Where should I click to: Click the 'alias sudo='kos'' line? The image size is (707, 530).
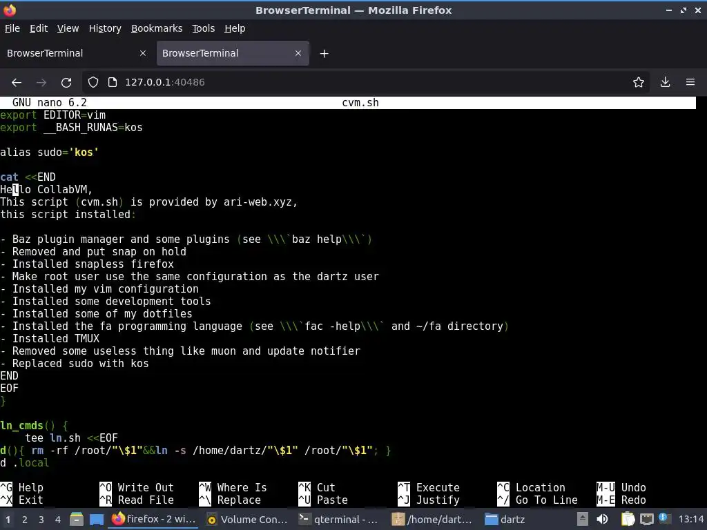(x=50, y=153)
